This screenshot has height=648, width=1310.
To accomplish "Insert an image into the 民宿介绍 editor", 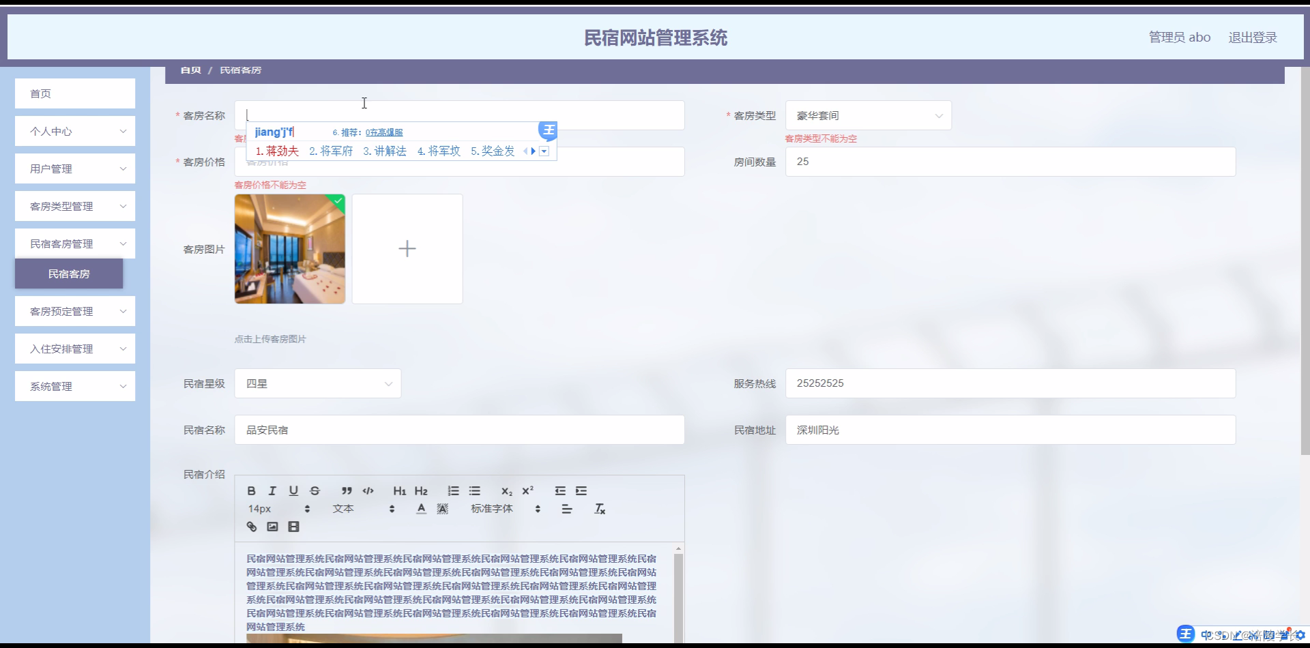I will (x=272, y=526).
